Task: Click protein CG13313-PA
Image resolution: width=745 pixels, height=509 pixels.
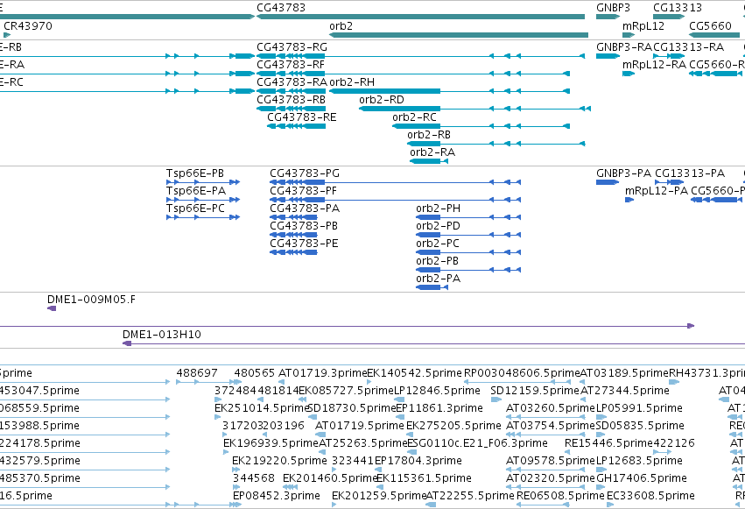Action: coord(690,173)
